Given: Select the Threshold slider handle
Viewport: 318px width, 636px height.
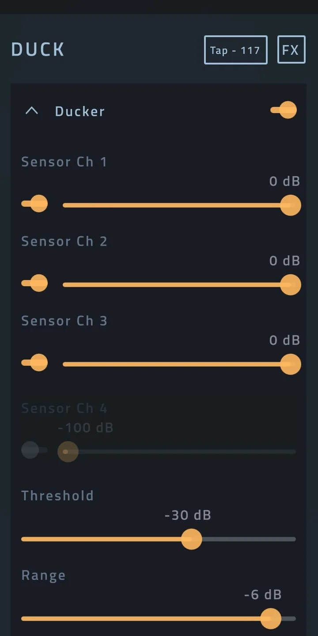Looking at the screenshot, I should 192,539.
